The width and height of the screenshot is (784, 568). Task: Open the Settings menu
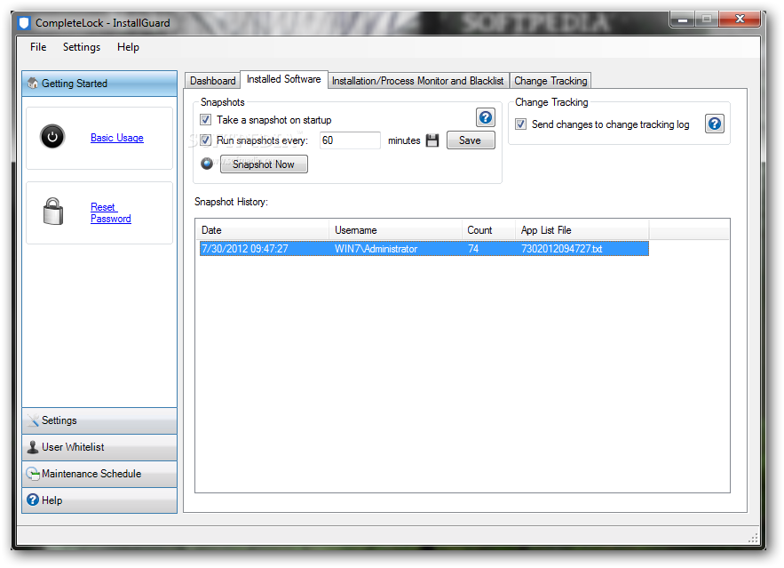82,47
